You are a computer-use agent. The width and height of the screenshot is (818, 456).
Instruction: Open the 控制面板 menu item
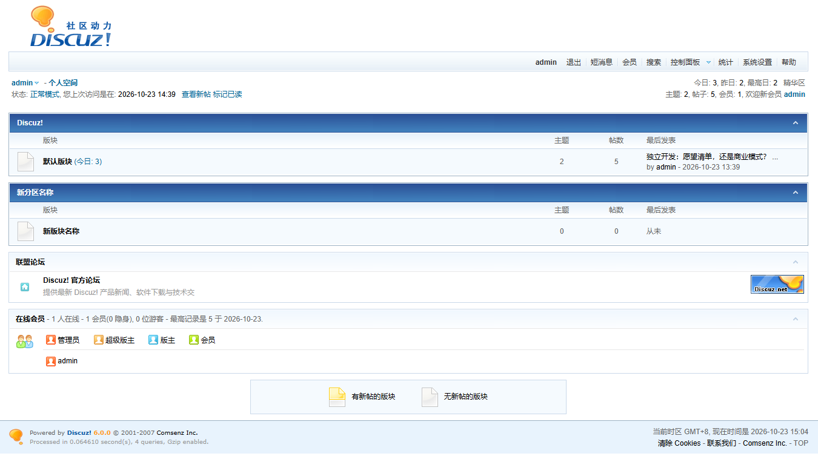[685, 62]
